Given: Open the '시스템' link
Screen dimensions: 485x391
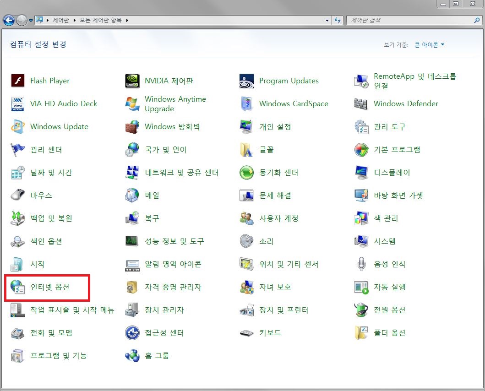Looking at the screenshot, I should click(x=385, y=241).
